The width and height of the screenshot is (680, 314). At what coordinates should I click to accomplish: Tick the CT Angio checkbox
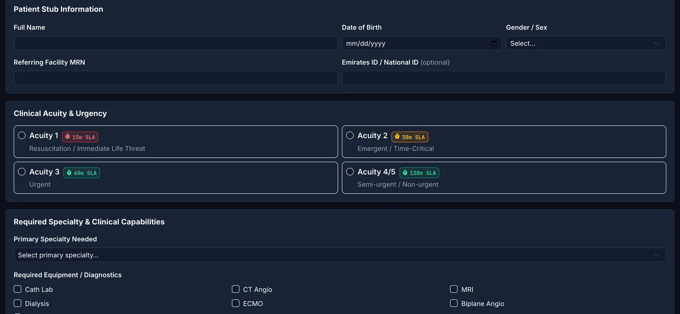[x=236, y=289]
